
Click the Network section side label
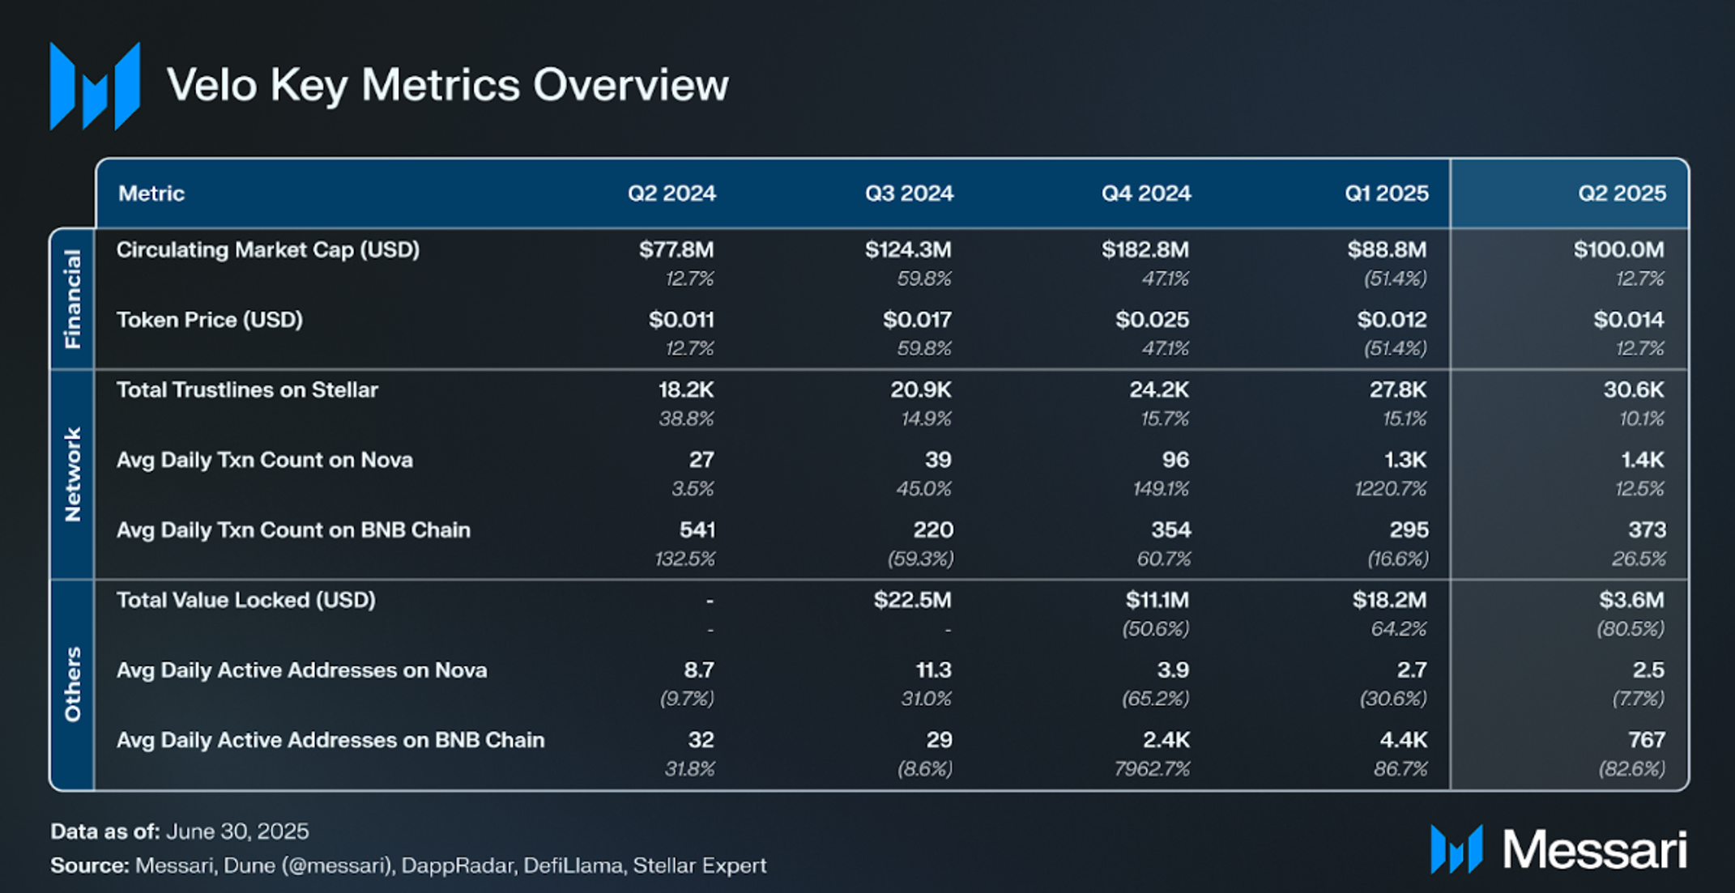coord(73,474)
